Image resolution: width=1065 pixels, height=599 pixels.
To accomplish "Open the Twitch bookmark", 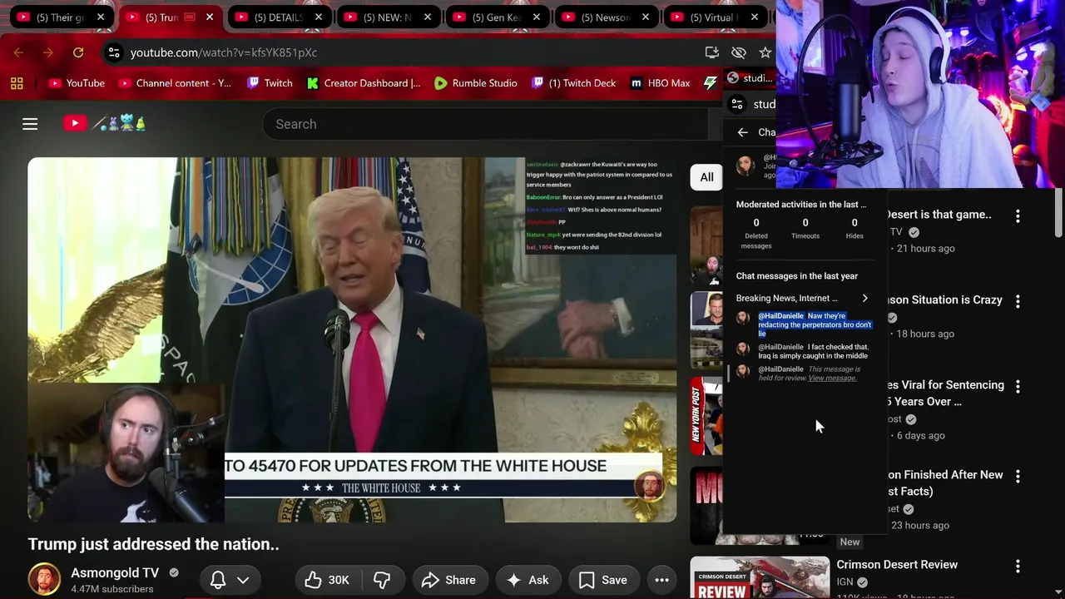I will (x=270, y=83).
